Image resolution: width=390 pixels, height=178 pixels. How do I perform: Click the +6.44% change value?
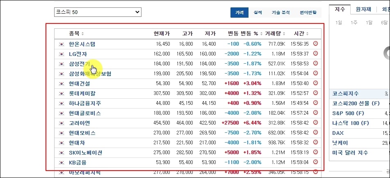click(x=252, y=123)
